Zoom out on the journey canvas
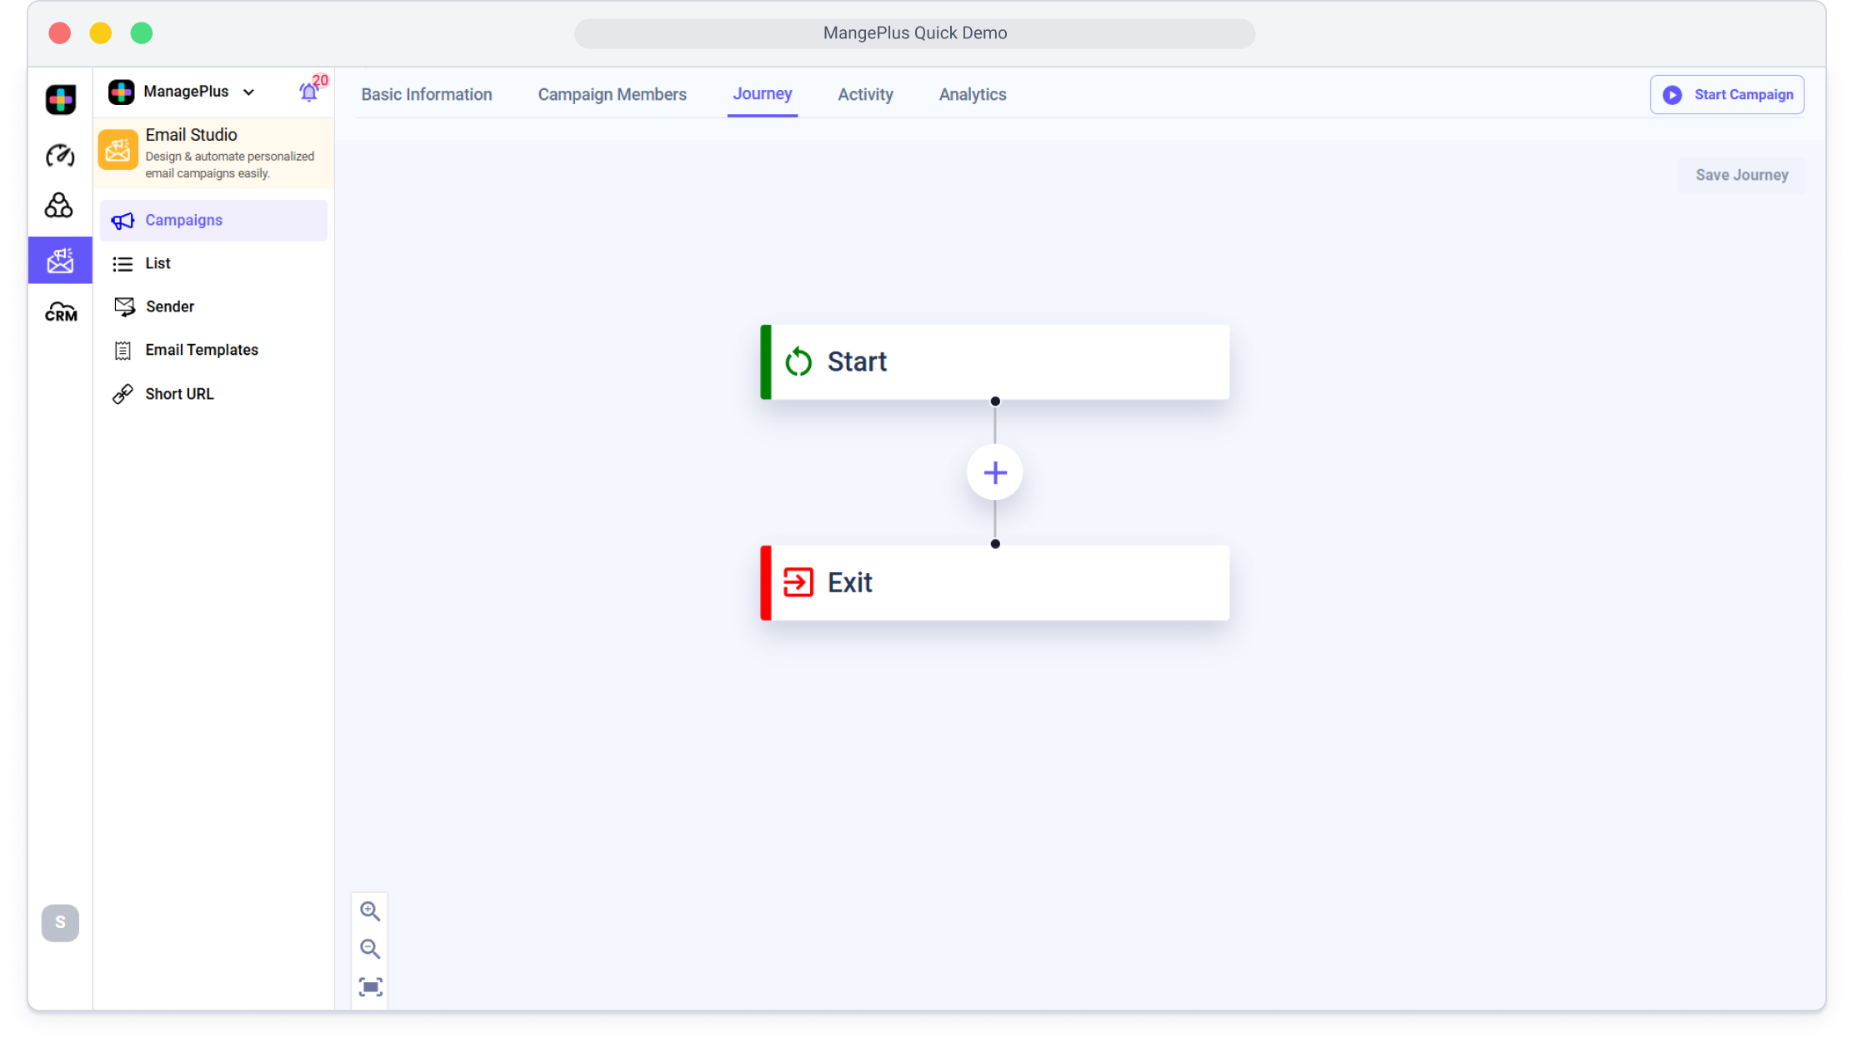 click(x=370, y=949)
